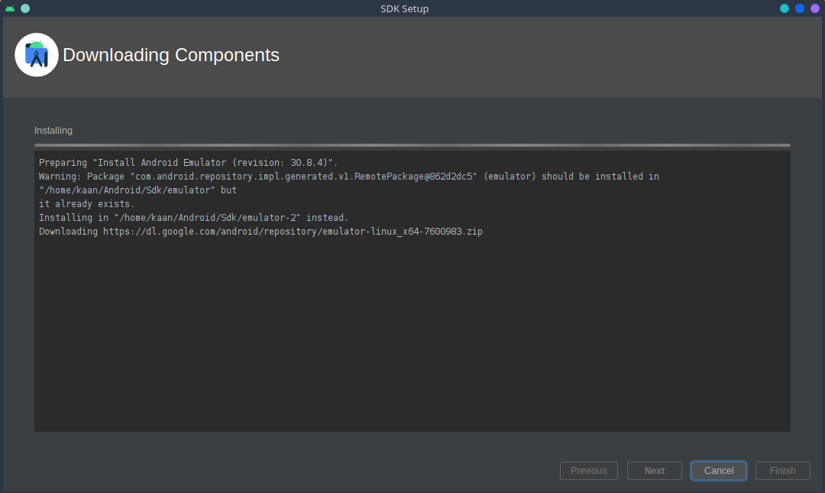This screenshot has width=825, height=493.
Task: Minimize the SDK Setup window
Action: (785, 8)
